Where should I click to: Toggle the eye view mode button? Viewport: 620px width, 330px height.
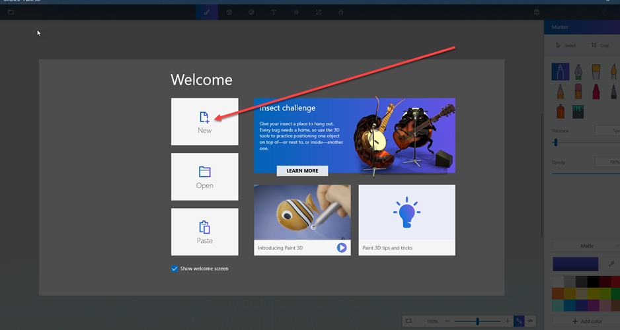(530, 321)
